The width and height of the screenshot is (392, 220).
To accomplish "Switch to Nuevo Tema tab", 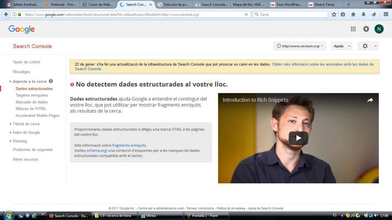I will 324,5.
